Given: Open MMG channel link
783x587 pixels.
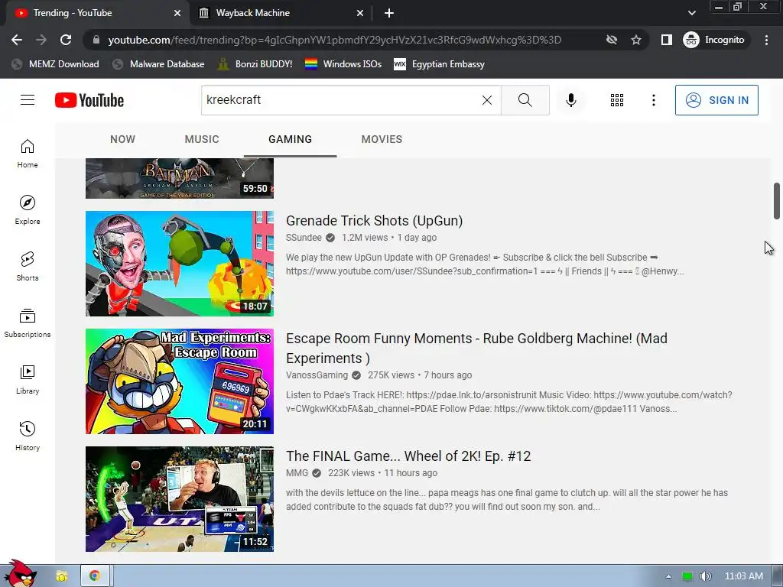Looking at the screenshot, I should pos(297,472).
